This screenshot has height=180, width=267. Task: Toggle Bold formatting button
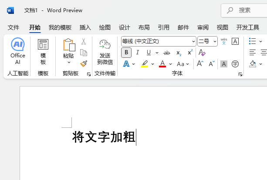click(126, 53)
